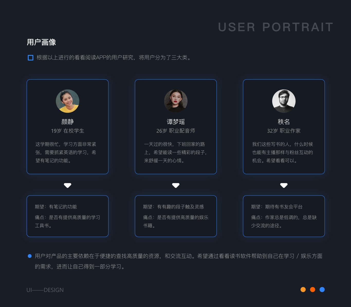Click the down arrow below 颜静's card
Screen dimensions: 351x307
coord(68,185)
